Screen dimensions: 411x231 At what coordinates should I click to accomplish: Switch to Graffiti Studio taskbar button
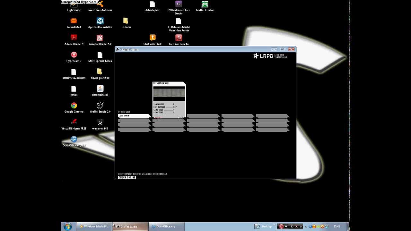(130, 227)
